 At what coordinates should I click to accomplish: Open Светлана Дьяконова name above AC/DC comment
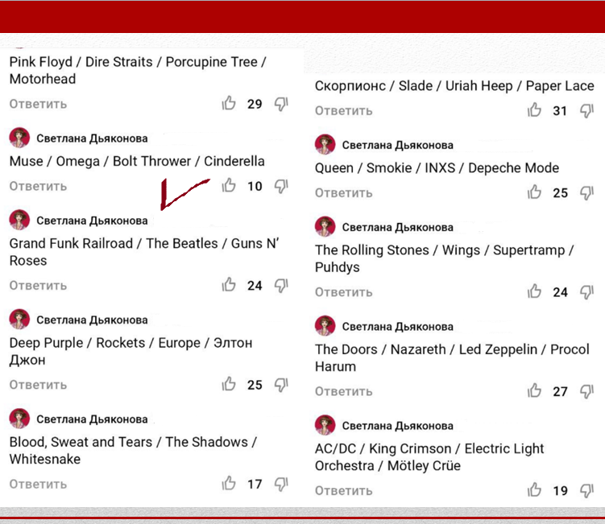pos(398,426)
